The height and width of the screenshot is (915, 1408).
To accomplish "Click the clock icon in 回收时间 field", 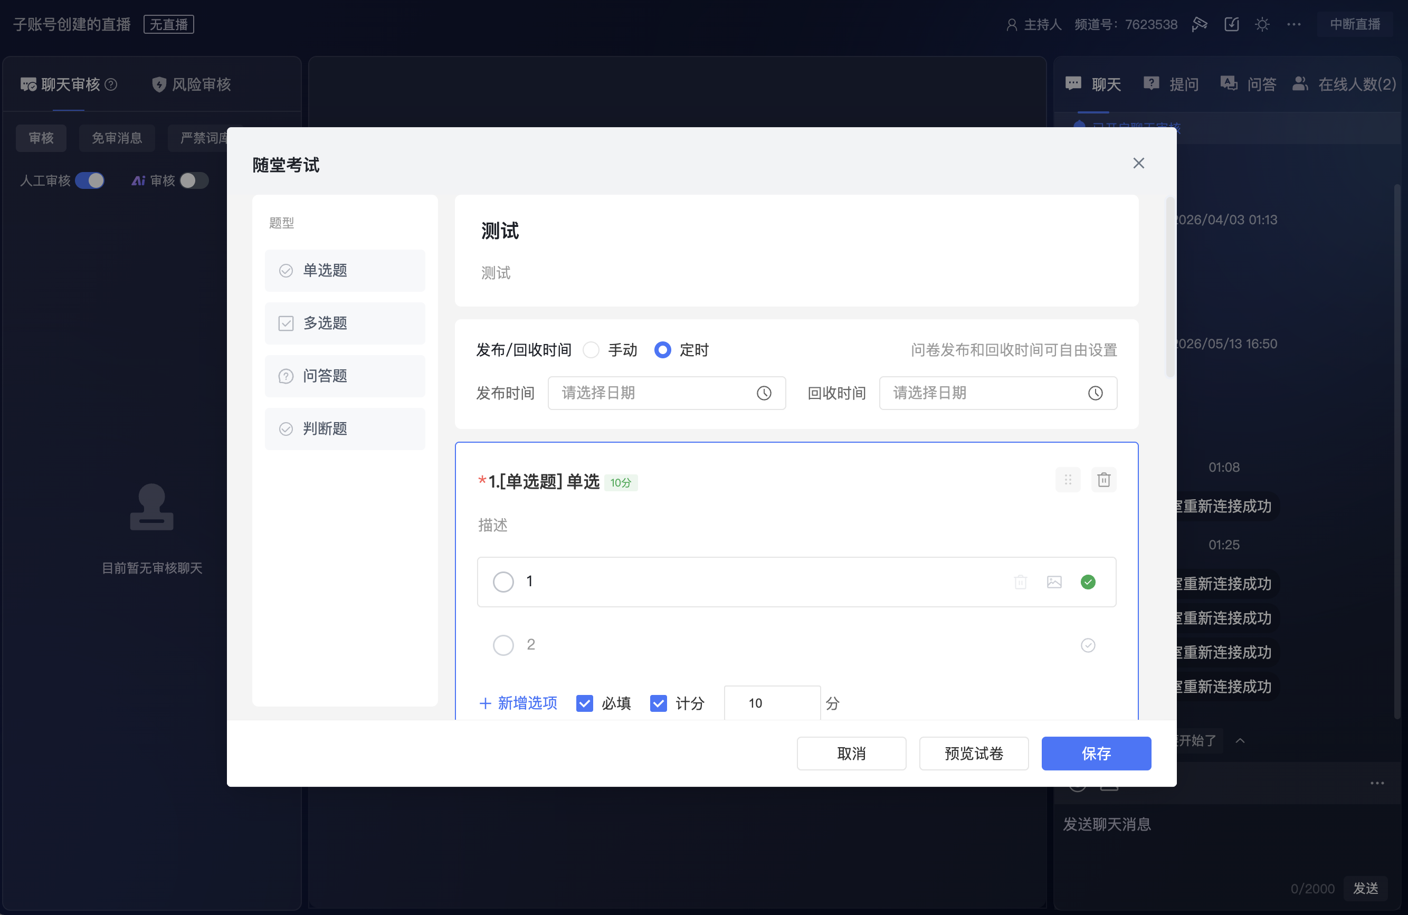I will (x=1095, y=393).
